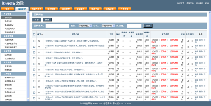Check the checkbox for row 69

click(34, 70)
